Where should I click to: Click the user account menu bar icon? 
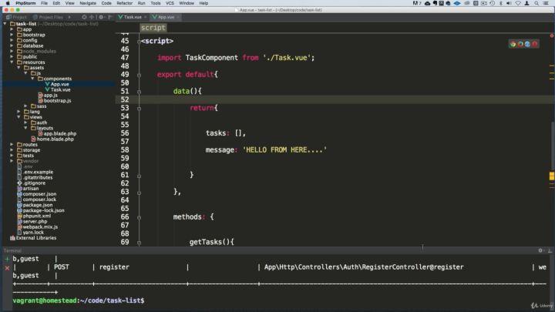point(527,3)
